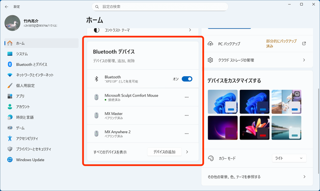Screen dimensions: 320x191
Task: Click the Bluetooth icon in the sidebar
Action: pyautogui.click(x=10, y=64)
